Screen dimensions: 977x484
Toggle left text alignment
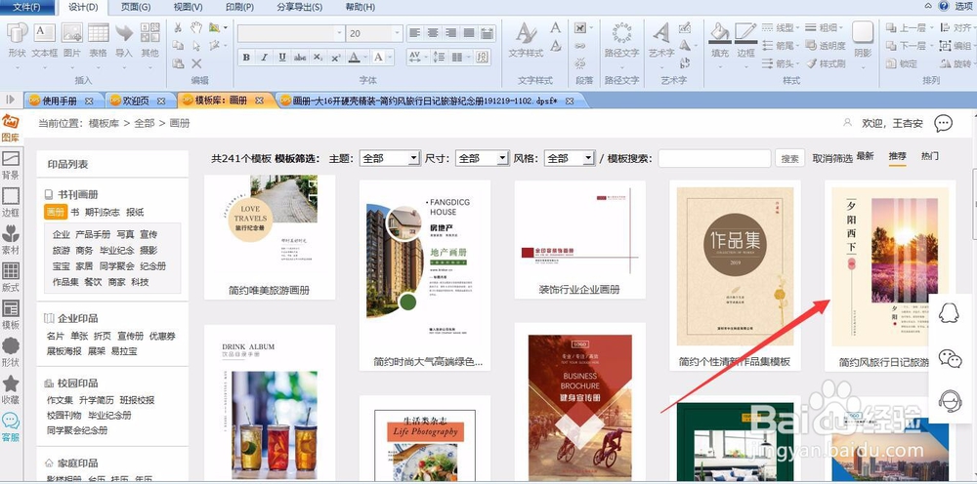click(x=415, y=33)
